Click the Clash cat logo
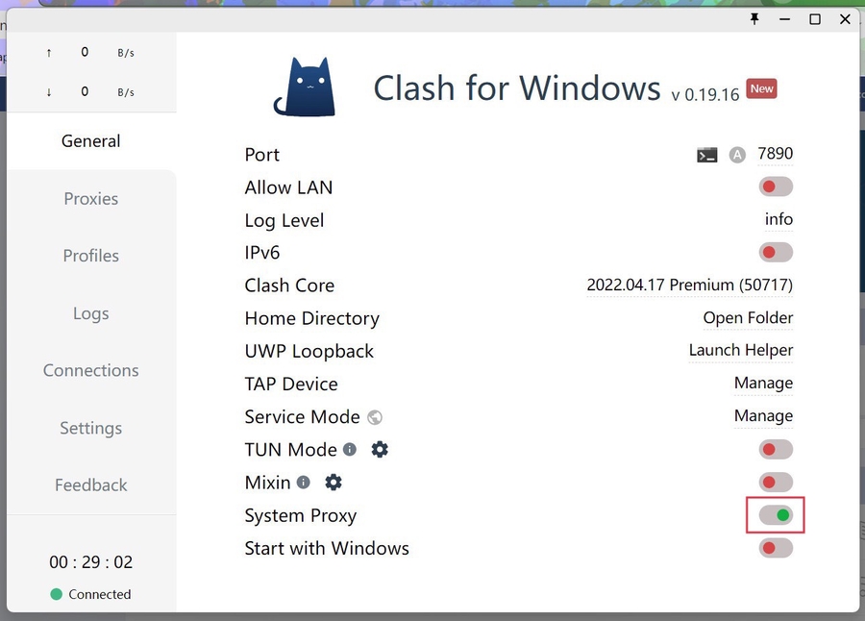This screenshot has height=621, width=865. pyautogui.click(x=304, y=87)
